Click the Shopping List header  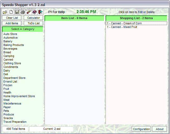click(136, 18)
